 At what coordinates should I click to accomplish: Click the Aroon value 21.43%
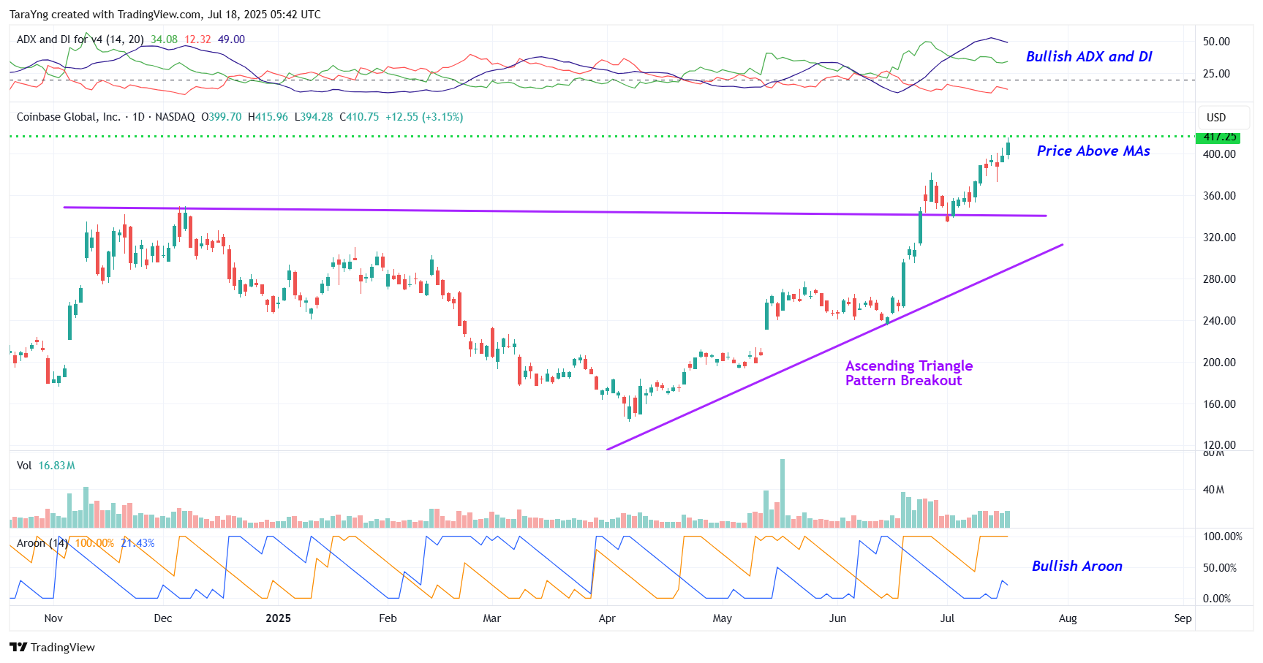[x=137, y=543]
